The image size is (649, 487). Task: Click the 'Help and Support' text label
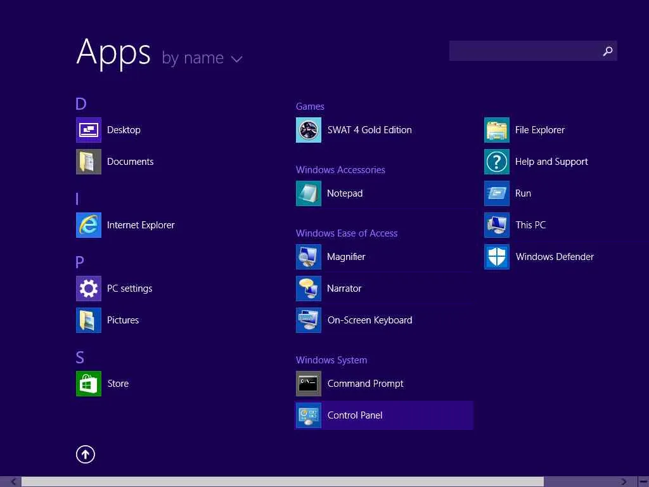click(552, 162)
